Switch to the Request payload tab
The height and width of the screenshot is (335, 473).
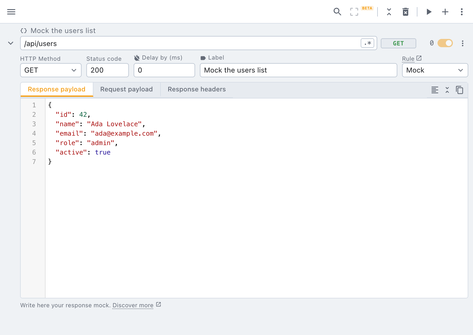tap(127, 89)
